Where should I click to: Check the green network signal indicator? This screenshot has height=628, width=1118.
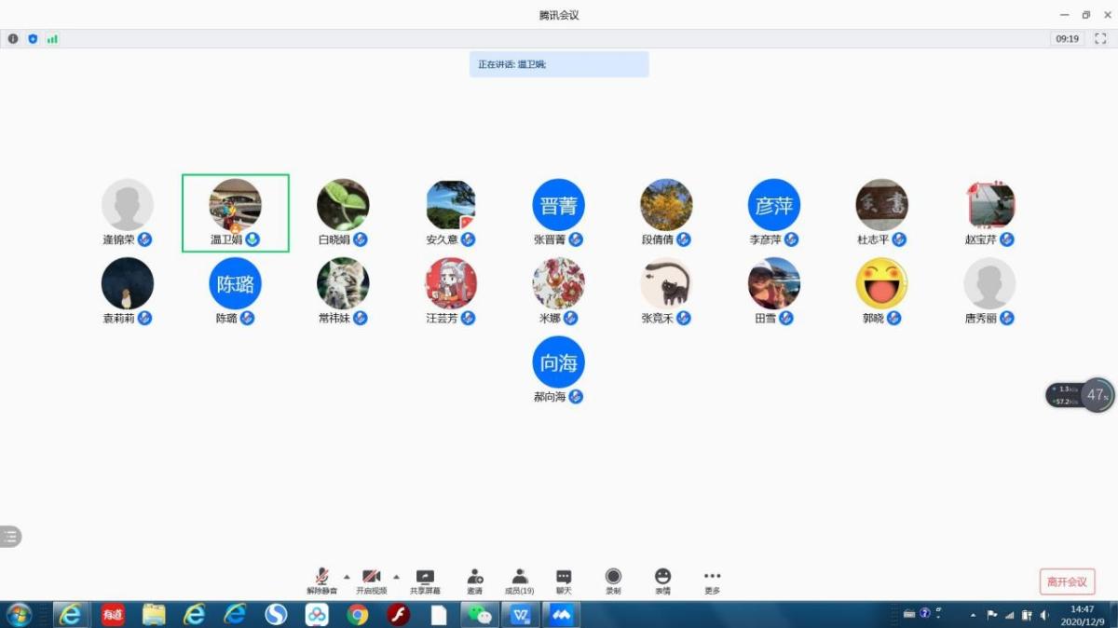(x=52, y=39)
